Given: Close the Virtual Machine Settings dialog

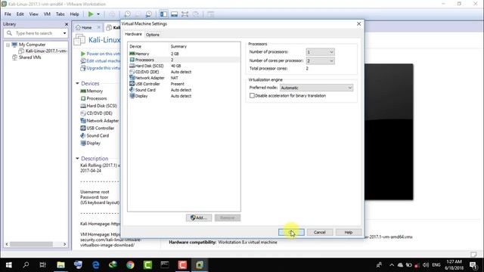Looking at the screenshot, I should tap(358, 23).
